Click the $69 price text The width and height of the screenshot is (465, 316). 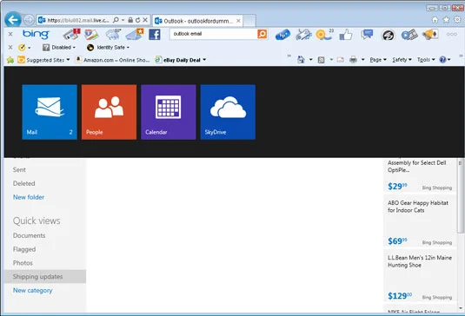tap(397, 241)
